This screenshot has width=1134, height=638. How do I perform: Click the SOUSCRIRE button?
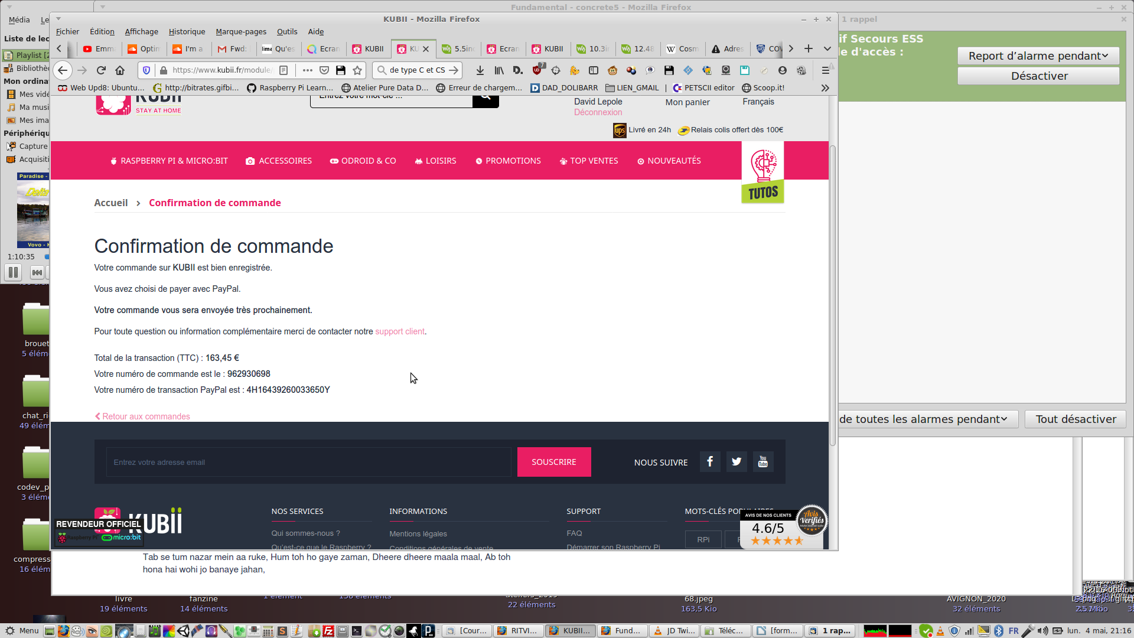tap(553, 462)
